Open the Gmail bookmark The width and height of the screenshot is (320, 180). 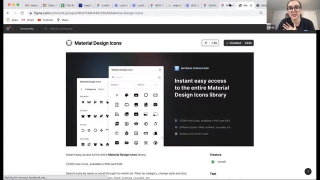27,20
